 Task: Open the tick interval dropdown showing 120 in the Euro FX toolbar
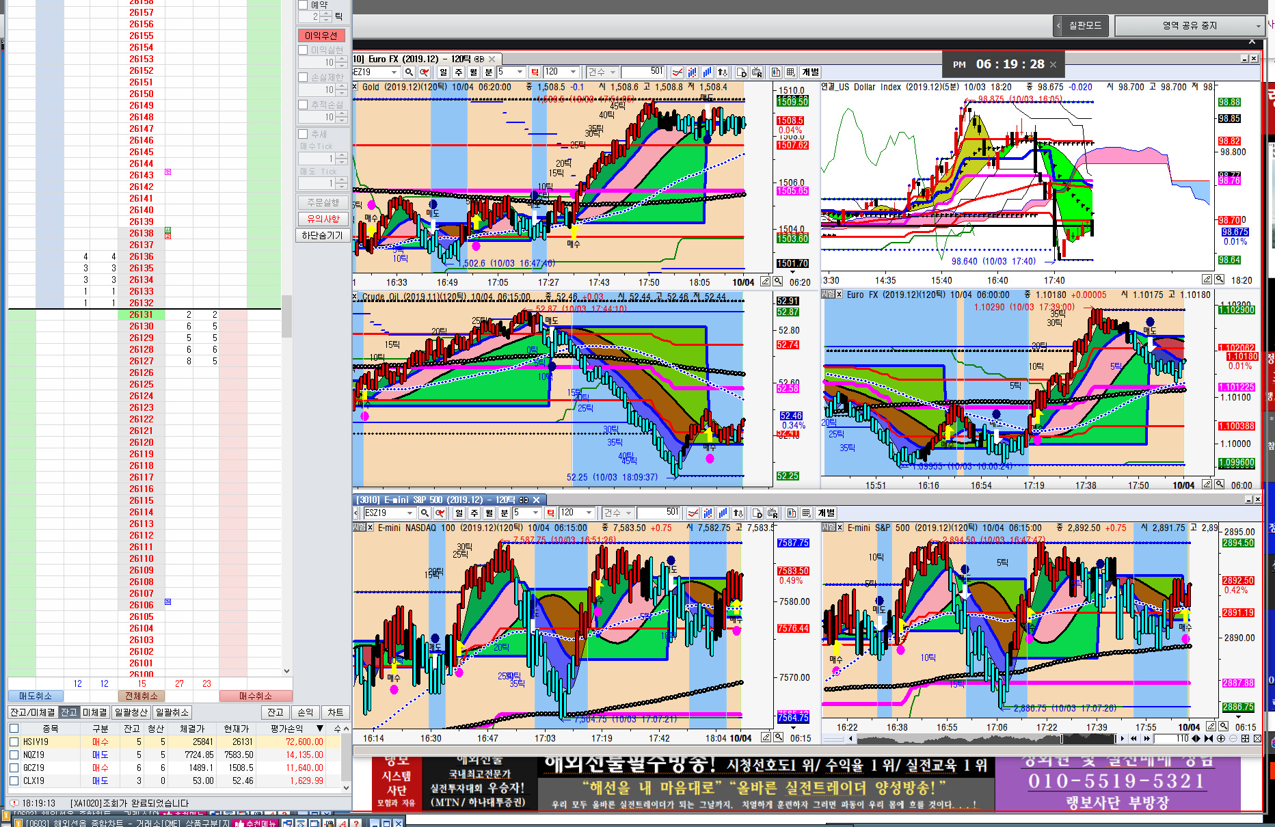[574, 72]
